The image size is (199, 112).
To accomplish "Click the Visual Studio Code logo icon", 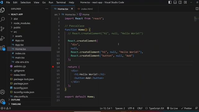I will (2, 2).
